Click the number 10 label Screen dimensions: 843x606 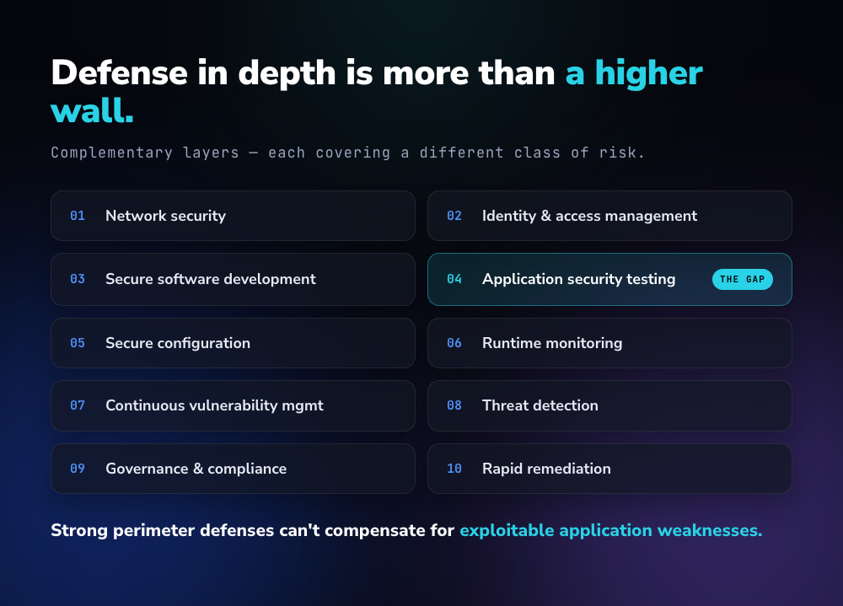point(454,469)
